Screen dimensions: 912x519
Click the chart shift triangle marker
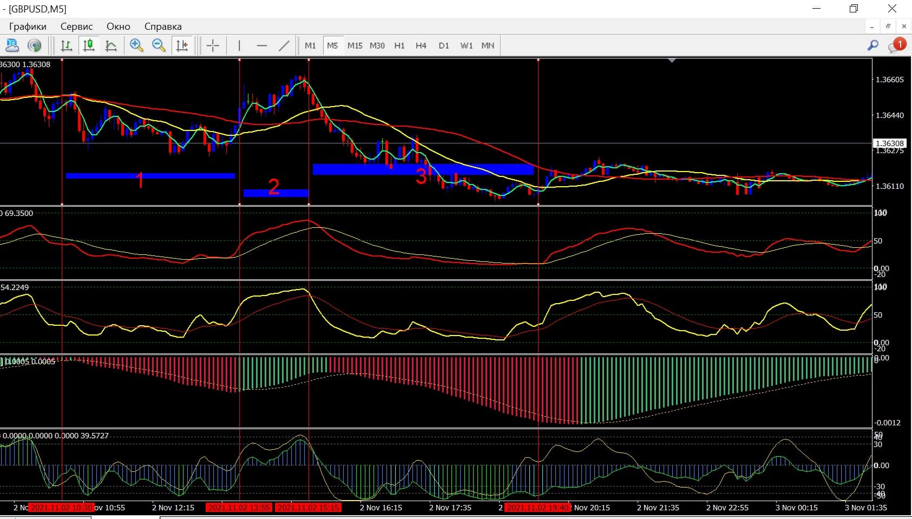coord(672,61)
